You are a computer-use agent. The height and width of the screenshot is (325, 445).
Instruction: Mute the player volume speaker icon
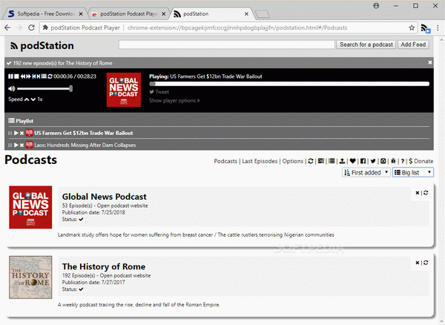(12, 88)
